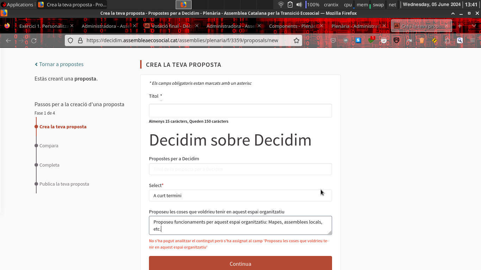Focus the 'Propostes per a Decidim' input
This screenshot has height=270, width=481.
tap(241, 169)
